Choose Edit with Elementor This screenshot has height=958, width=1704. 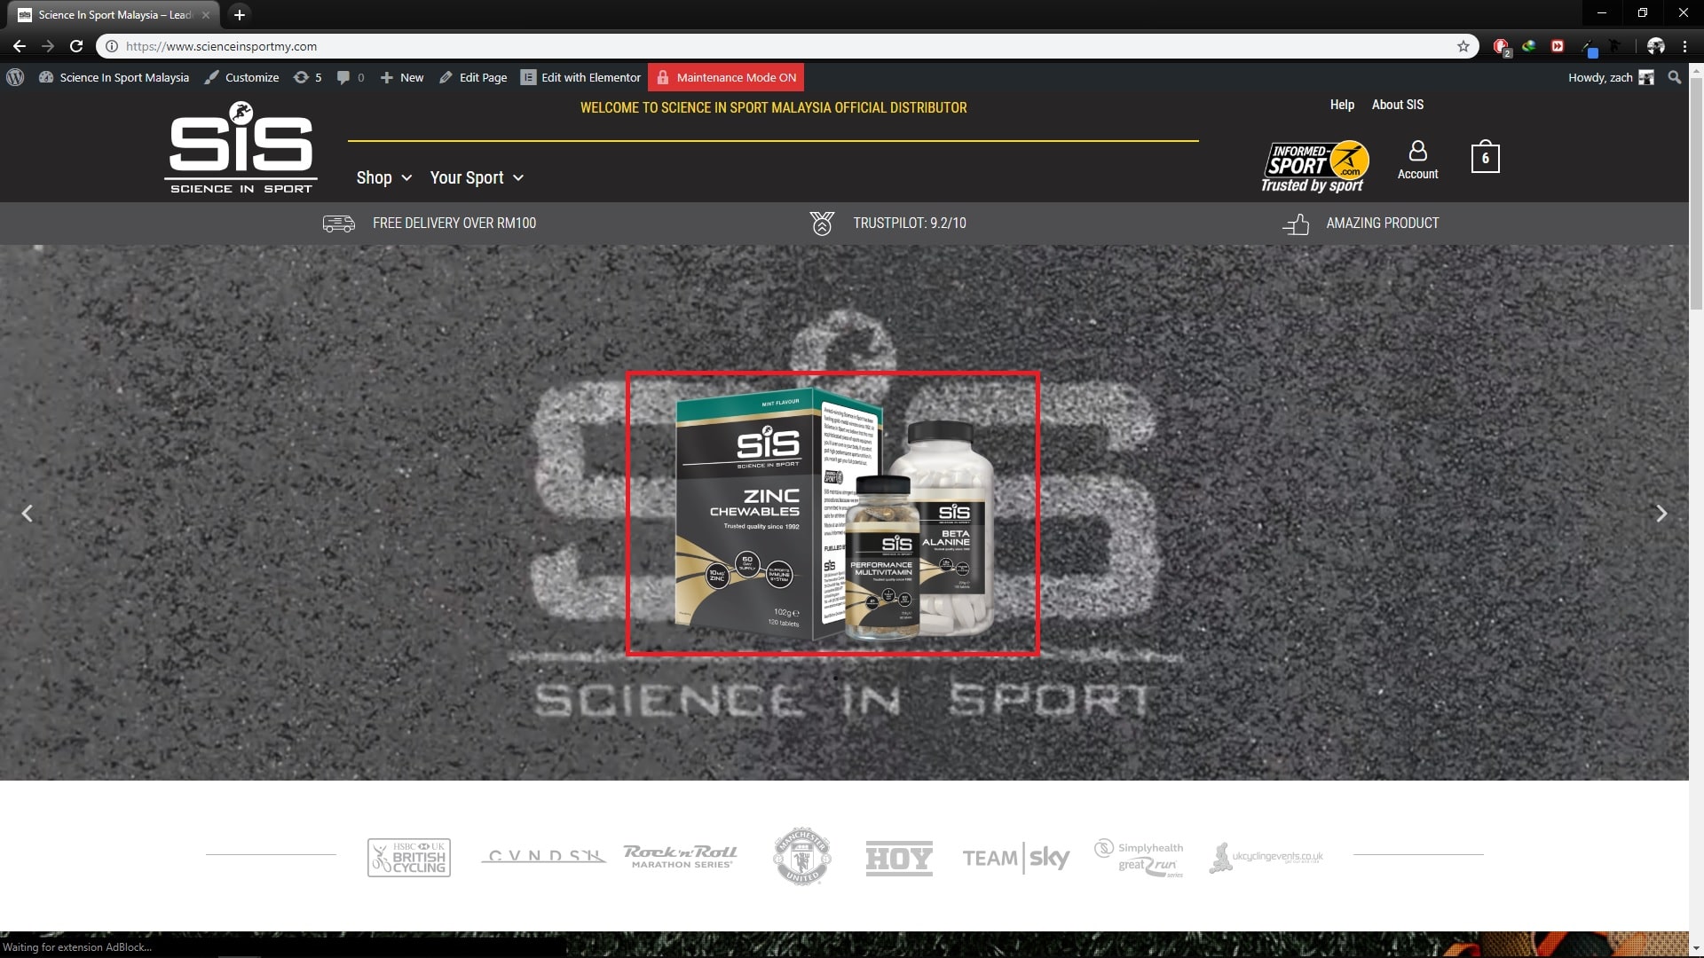(x=580, y=77)
